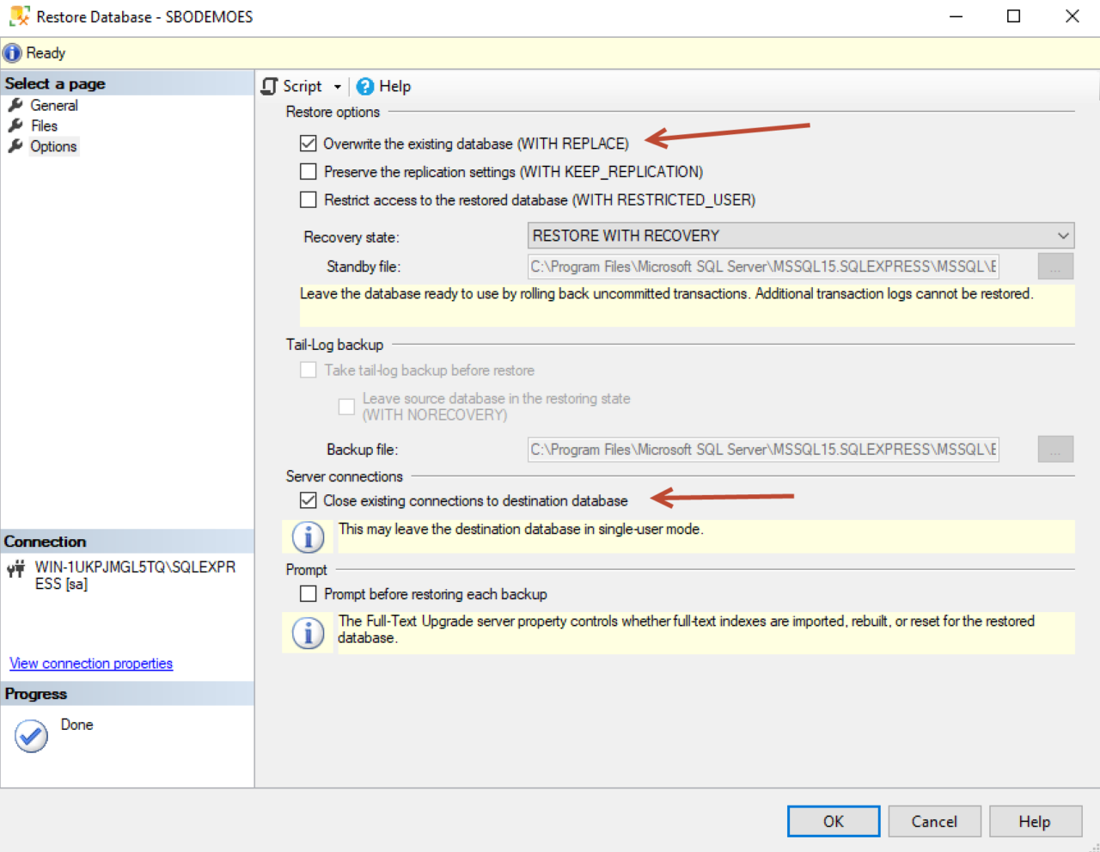Image resolution: width=1100 pixels, height=852 pixels.
Task: Open View connection properties
Action: tap(90, 663)
